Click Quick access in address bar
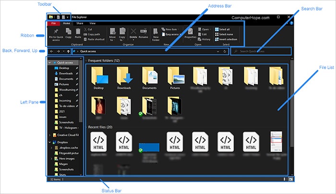This screenshot has width=336, height=194. click(88, 51)
